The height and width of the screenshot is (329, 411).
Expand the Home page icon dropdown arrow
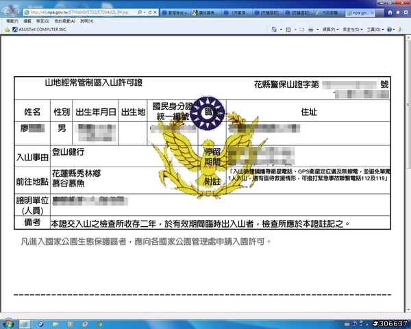pos(281,29)
